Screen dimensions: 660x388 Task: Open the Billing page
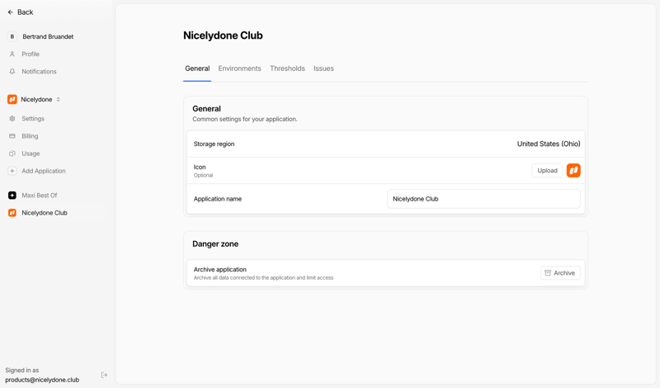pos(30,136)
